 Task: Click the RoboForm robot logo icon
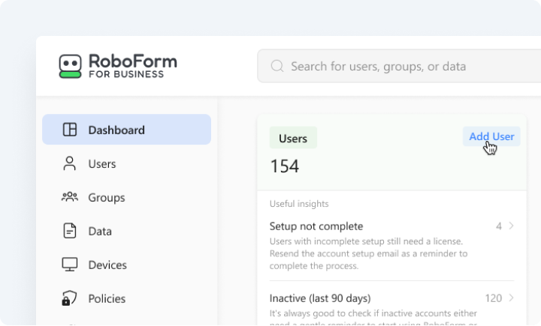click(71, 66)
